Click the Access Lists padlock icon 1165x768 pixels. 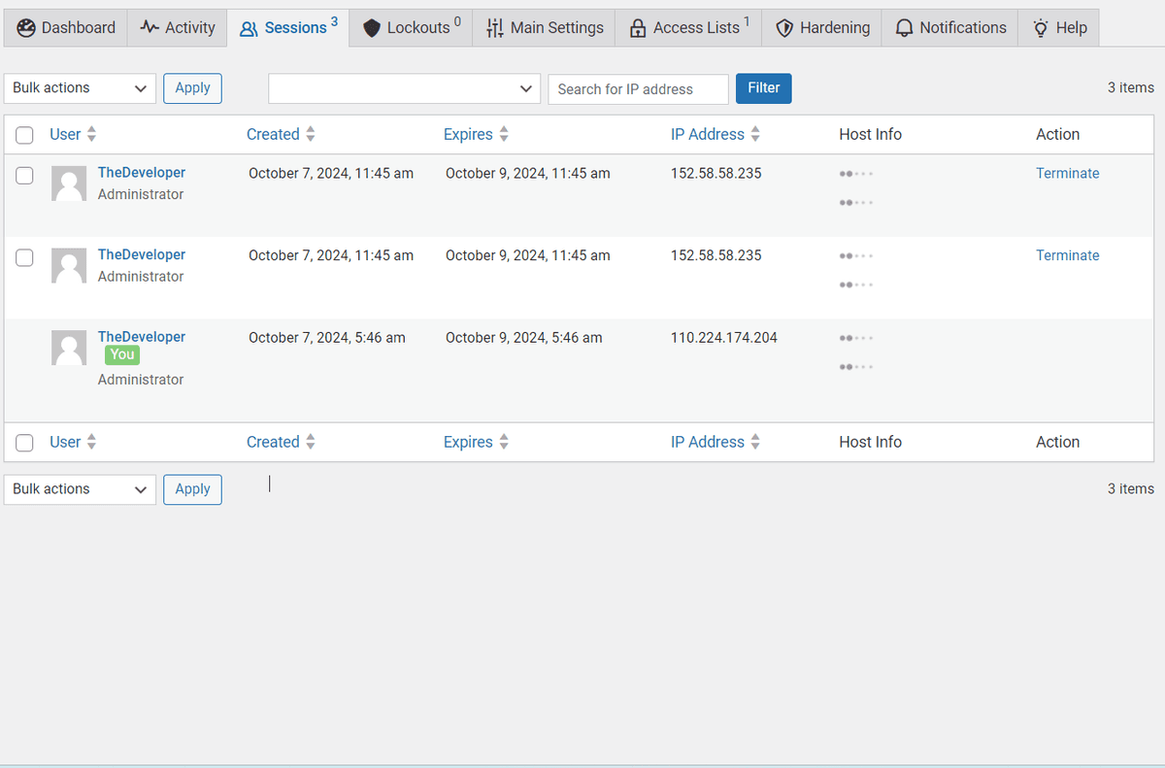pyautogui.click(x=638, y=27)
